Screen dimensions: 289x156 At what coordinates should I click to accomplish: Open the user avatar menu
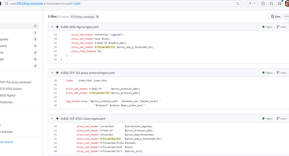click(287, 3)
